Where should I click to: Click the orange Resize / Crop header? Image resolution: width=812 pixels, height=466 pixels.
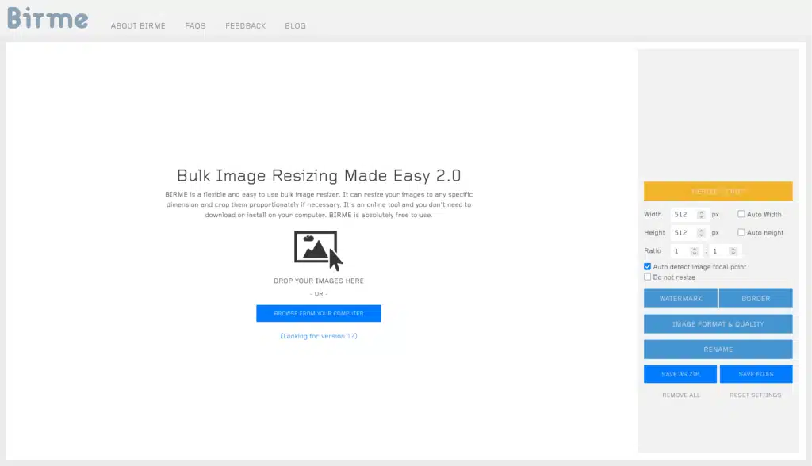(718, 191)
